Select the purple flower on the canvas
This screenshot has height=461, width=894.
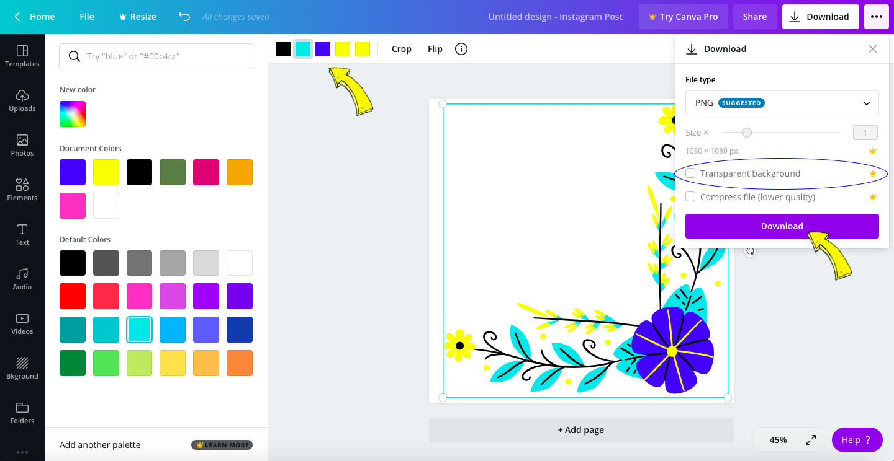[x=672, y=349]
